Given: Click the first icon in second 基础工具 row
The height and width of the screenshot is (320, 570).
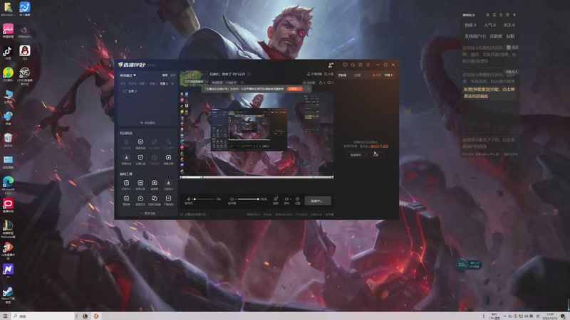Looking at the screenshot, I should (x=126, y=198).
